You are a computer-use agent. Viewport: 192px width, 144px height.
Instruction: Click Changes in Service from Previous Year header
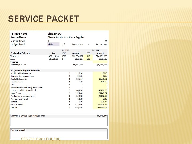(x=28, y=116)
